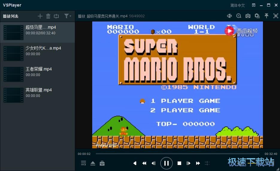
Task: Enable digital zoom magnifier icon
Action: point(239,16)
